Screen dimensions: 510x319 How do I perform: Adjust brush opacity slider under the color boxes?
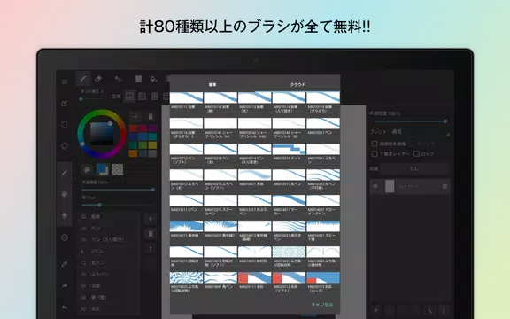pos(118,190)
